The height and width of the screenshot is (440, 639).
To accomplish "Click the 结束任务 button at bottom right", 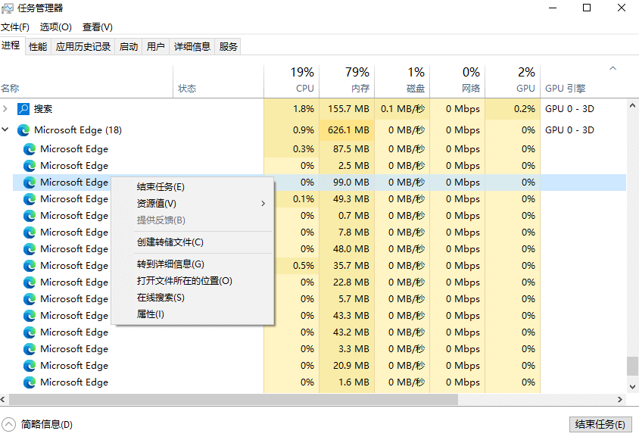I will (x=600, y=424).
